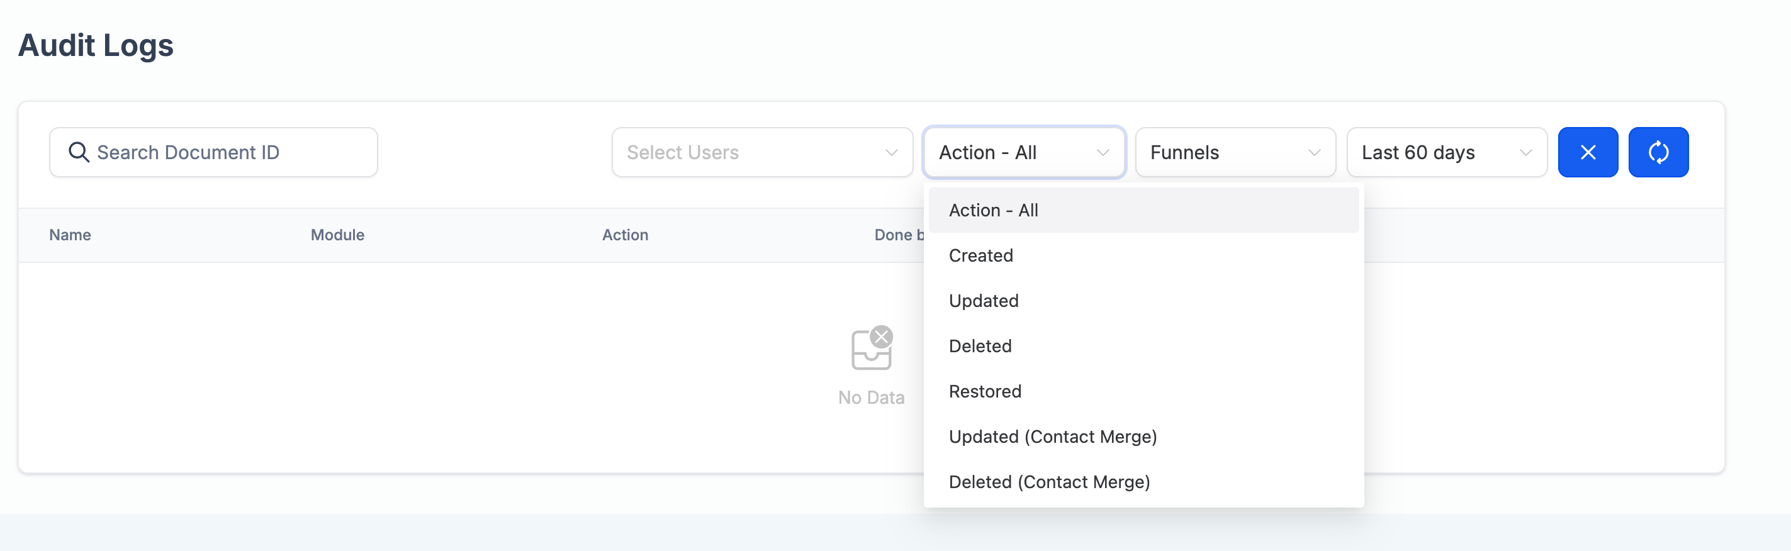Open the Select Users dropdown

click(751, 152)
